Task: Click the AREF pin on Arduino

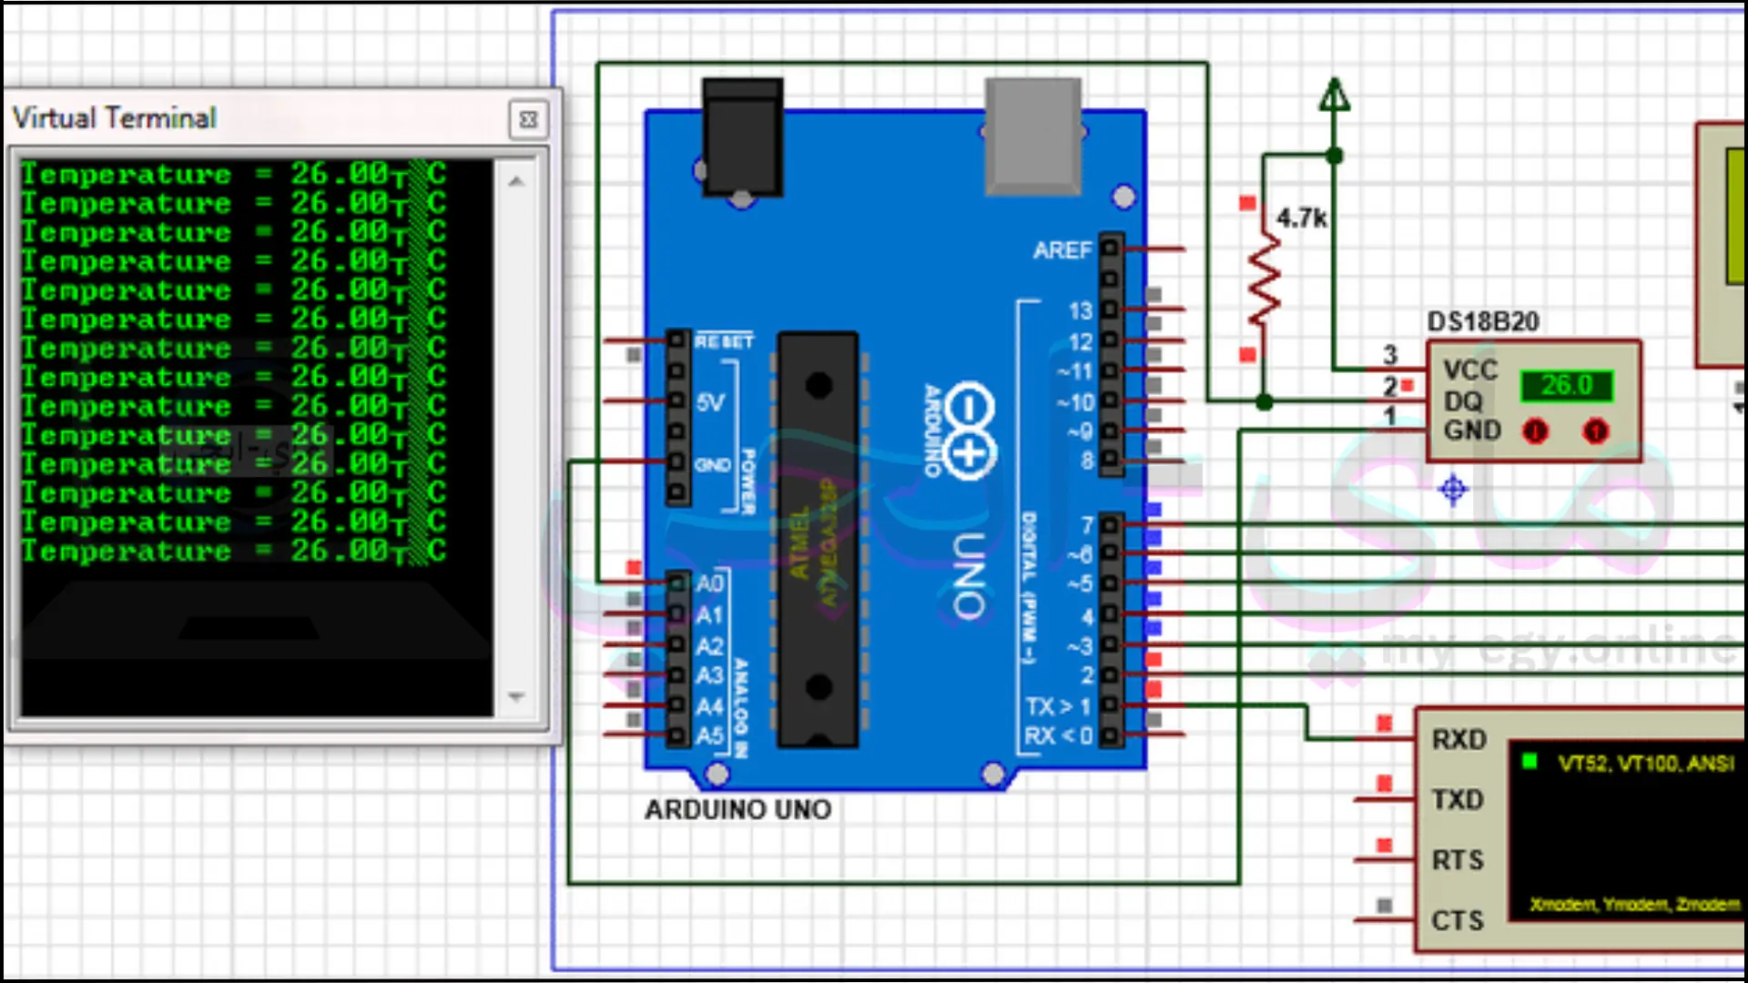Action: 1110,248
